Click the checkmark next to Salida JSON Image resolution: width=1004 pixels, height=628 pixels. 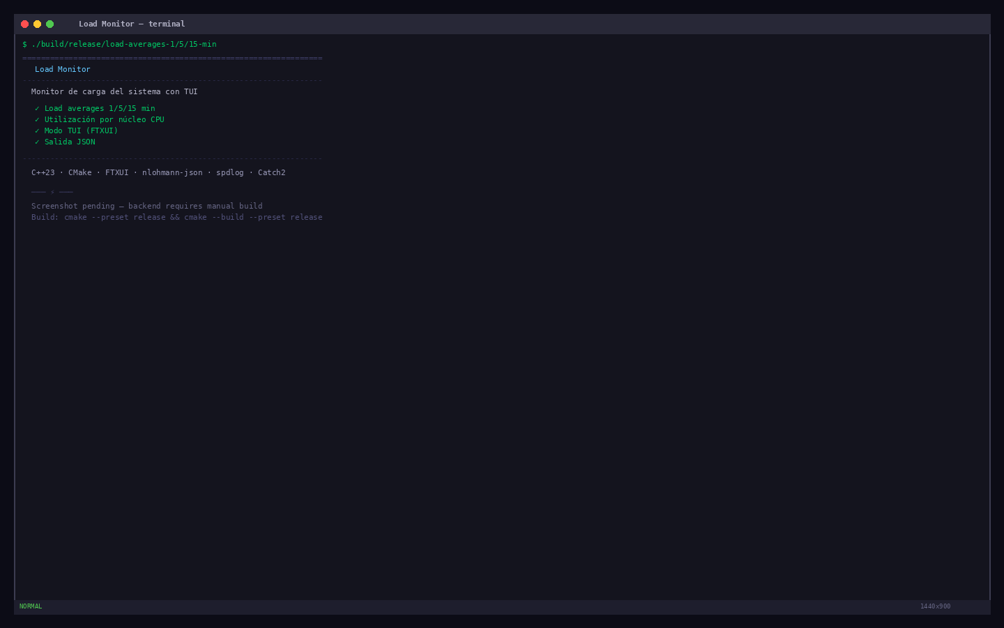pyautogui.click(x=38, y=142)
